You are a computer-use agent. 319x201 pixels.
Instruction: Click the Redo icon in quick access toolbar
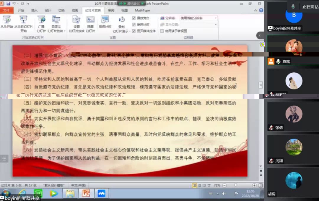pyautogui.click(x=22, y=4)
